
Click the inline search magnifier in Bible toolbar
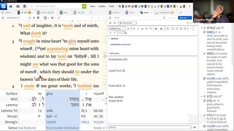pyautogui.click(x=30, y=18)
